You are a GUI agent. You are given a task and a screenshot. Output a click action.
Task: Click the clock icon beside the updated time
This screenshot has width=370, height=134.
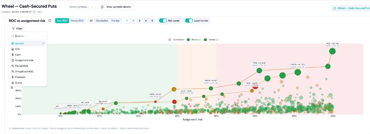tap(34, 12)
